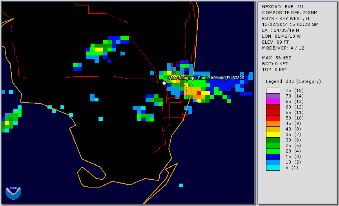Click the COMPOSITE REF. 248NM text
The image size is (339, 206).
coord(290,13)
